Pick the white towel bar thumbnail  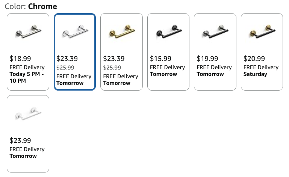tap(28, 113)
